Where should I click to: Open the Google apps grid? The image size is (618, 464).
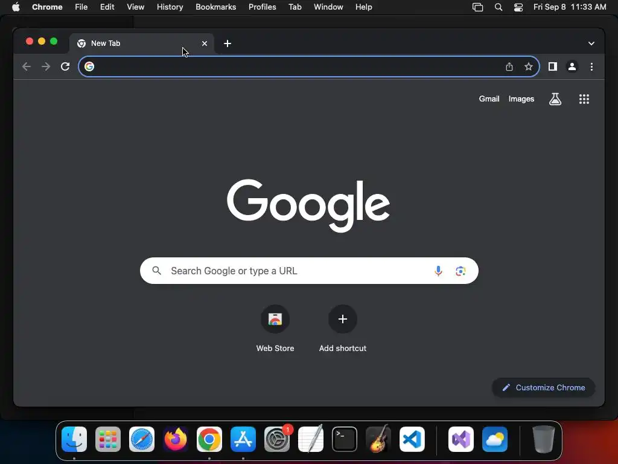[584, 99]
